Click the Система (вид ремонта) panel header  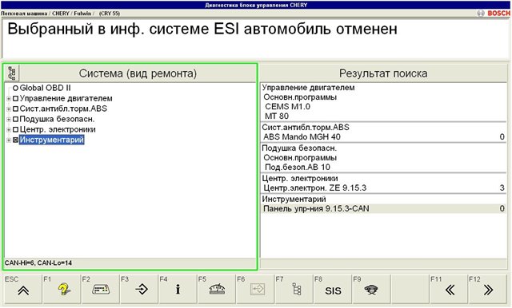point(138,73)
